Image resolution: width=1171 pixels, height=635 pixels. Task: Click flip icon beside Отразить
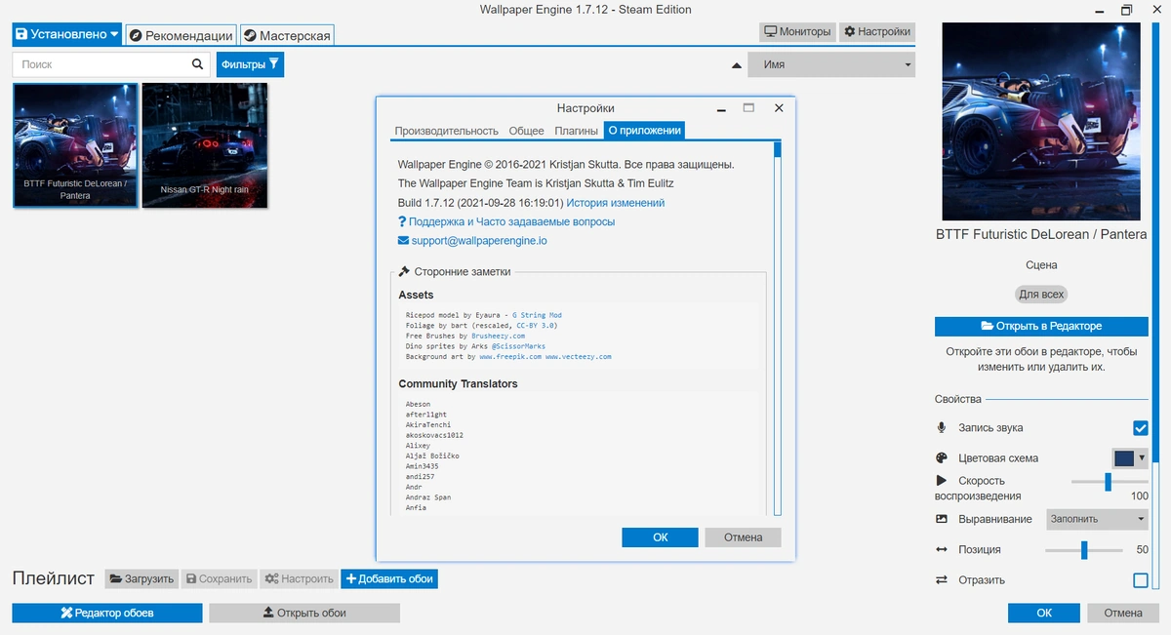(x=942, y=580)
